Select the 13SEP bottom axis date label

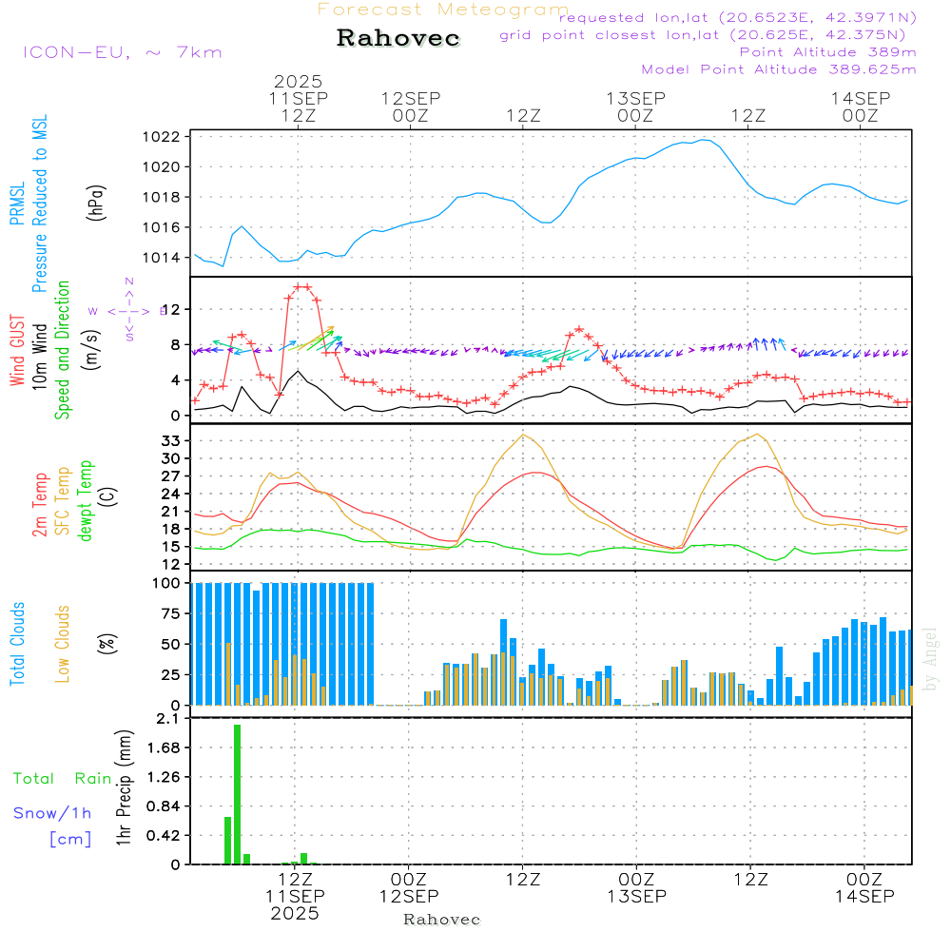[636, 896]
